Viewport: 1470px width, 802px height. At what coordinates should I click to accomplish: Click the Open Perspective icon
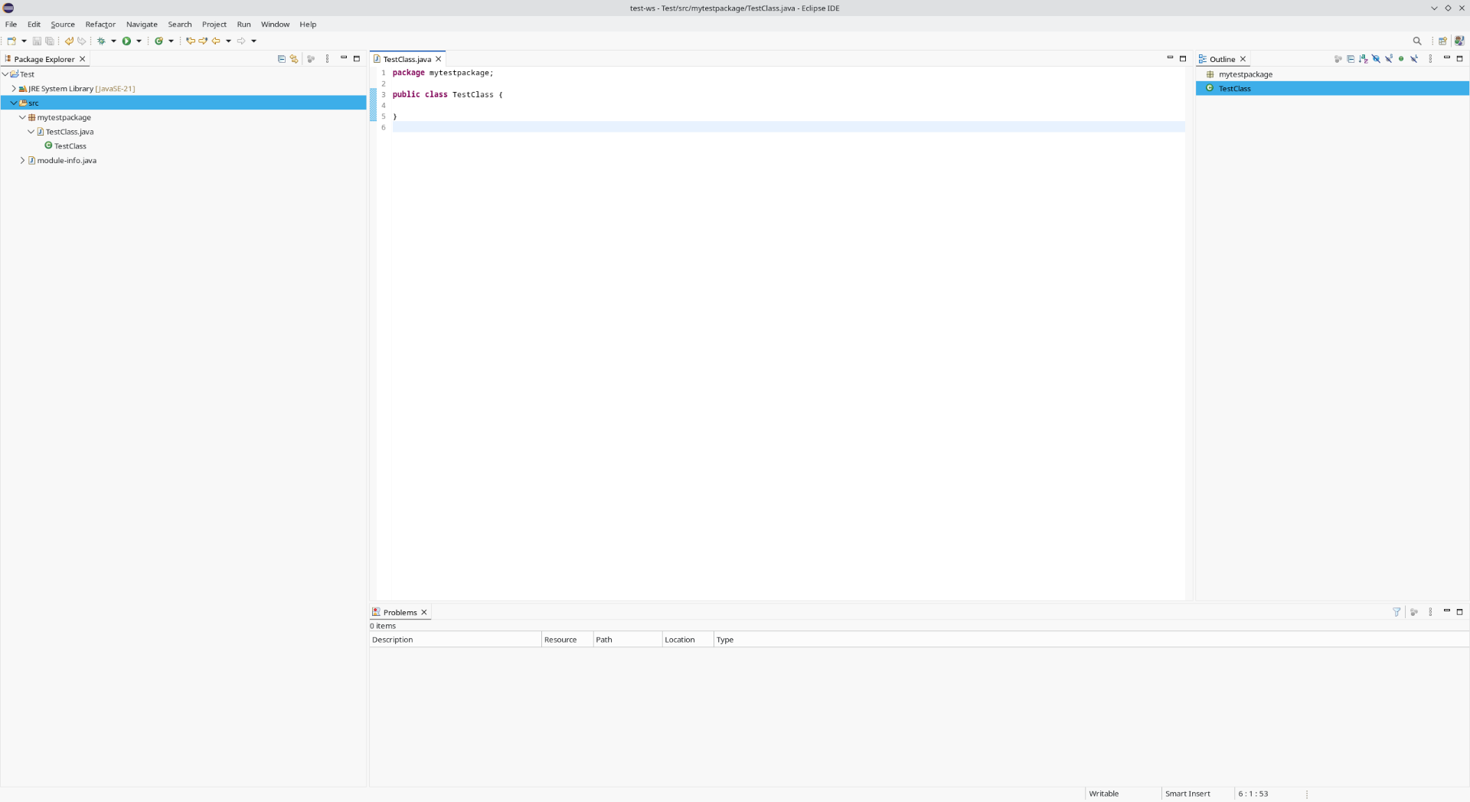1442,41
